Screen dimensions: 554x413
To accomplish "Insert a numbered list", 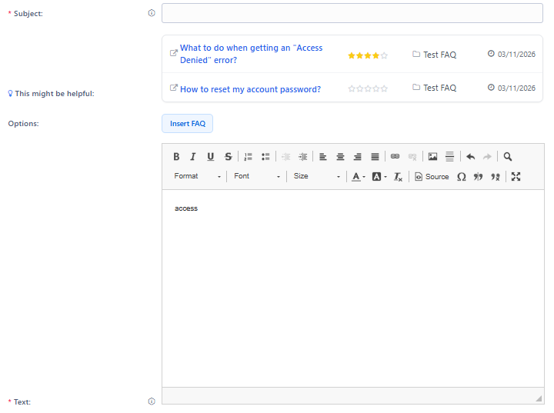I will [x=249, y=156].
